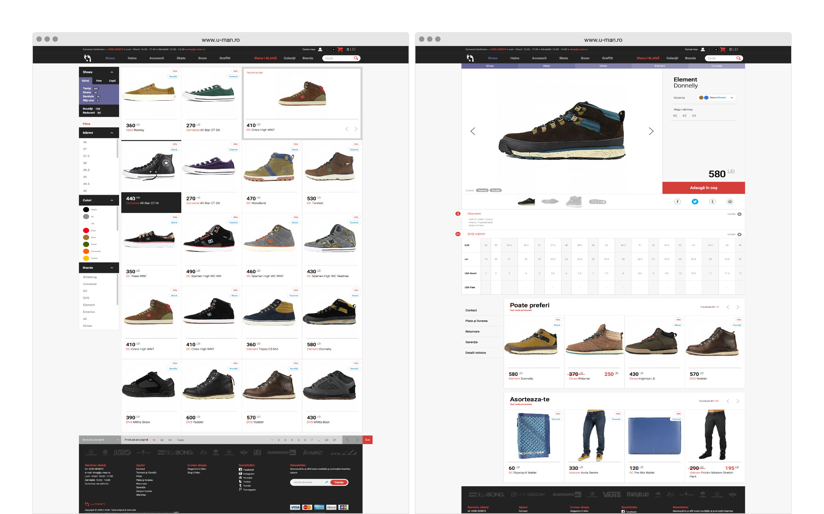The width and height of the screenshot is (824, 514).
Task: Click previous arrow in the Recomandat product box
Action: (x=347, y=129)
